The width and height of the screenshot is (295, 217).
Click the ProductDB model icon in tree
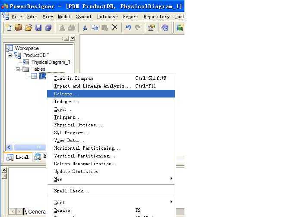coord(18,55)
